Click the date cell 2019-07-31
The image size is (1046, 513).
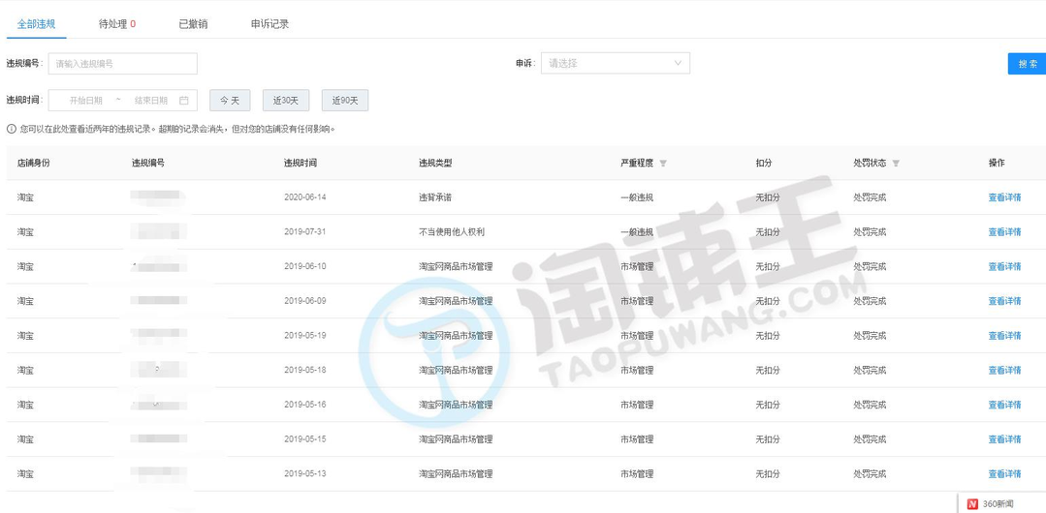click(304, 232)
